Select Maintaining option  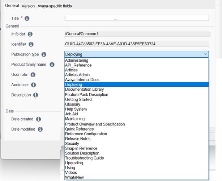(136, 119)
